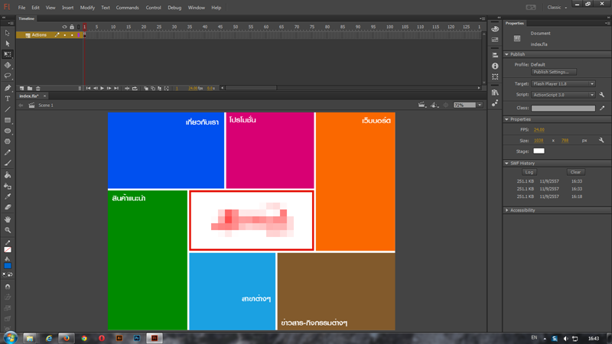This screenshot has height=344, width=612.
Task: Toggle lock all layers padlock
Action: pos(72,27)
